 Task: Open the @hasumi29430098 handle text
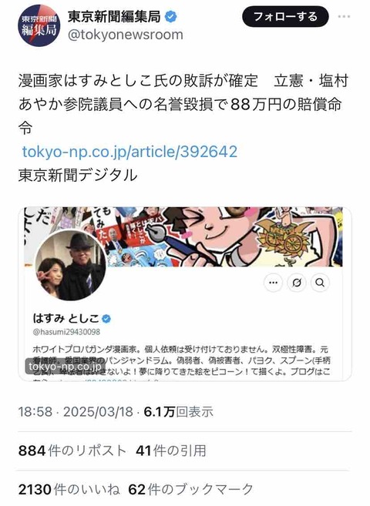[x=66, y=332]
